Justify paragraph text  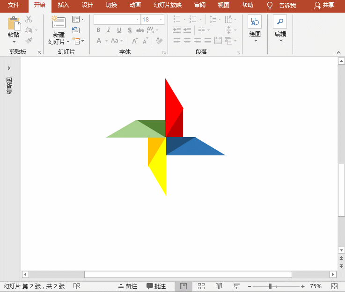coord(208,41)
